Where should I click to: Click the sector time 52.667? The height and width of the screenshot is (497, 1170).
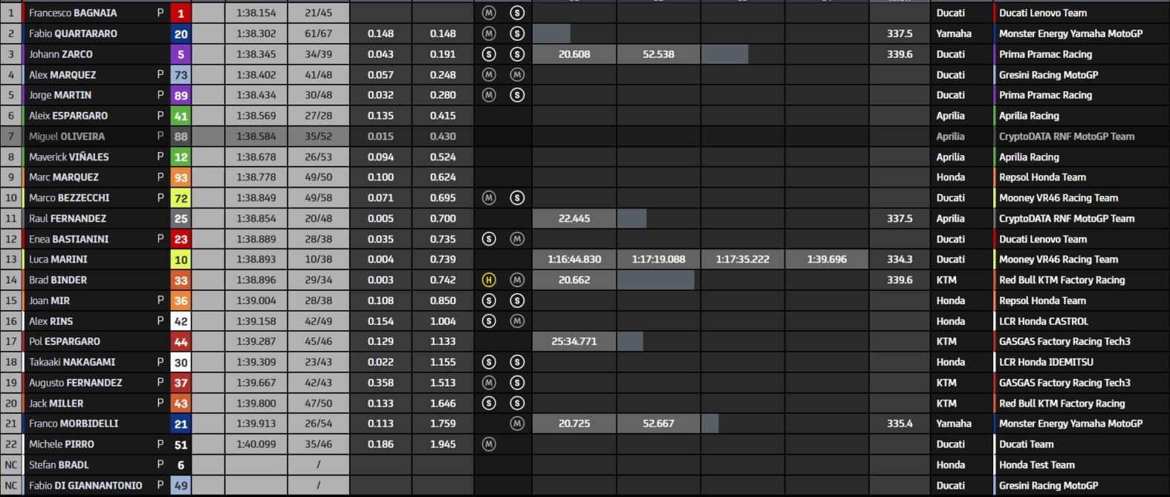pyautogui.click(x=658, y=424)
